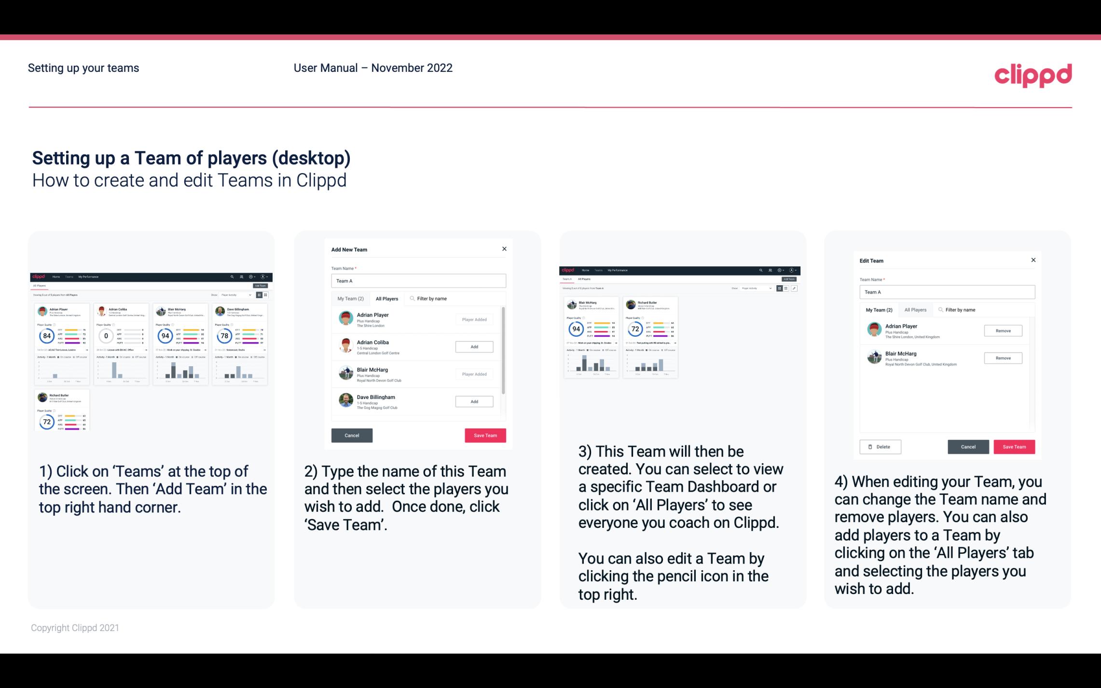Viewport: 1101px width, 688px height.
Task: Click the red 'Save Team' button
Action: (484, 434)
